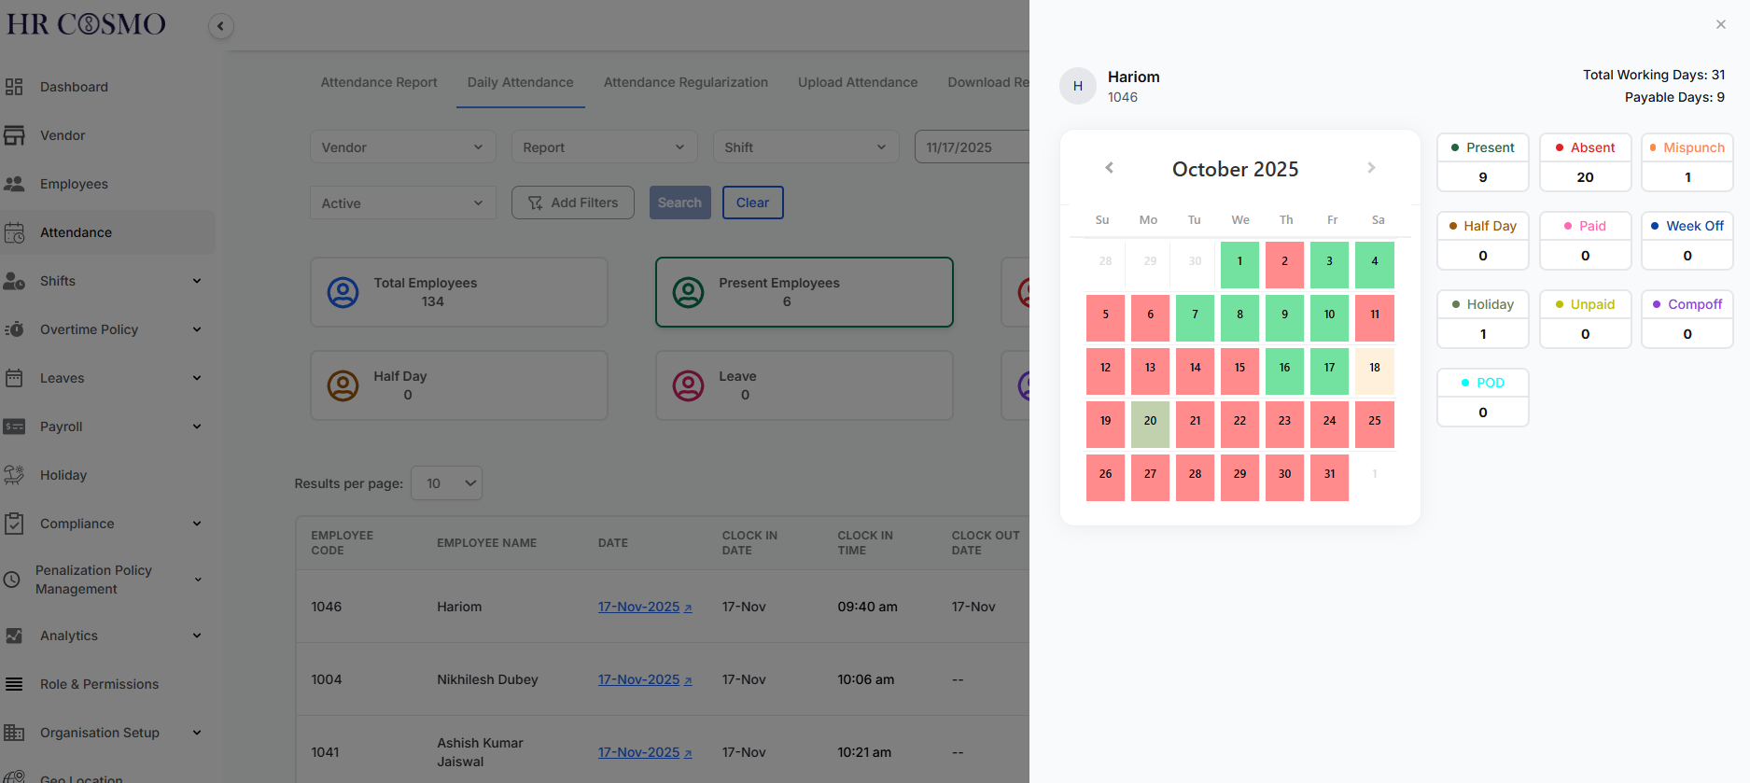The width and height of the screenshot is (1750, 783).
Task: Advance calendar to next month
Action: coord(1370,168)
